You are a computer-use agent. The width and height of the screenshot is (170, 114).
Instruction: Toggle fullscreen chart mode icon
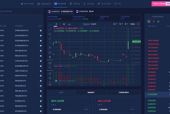(138, 24)
